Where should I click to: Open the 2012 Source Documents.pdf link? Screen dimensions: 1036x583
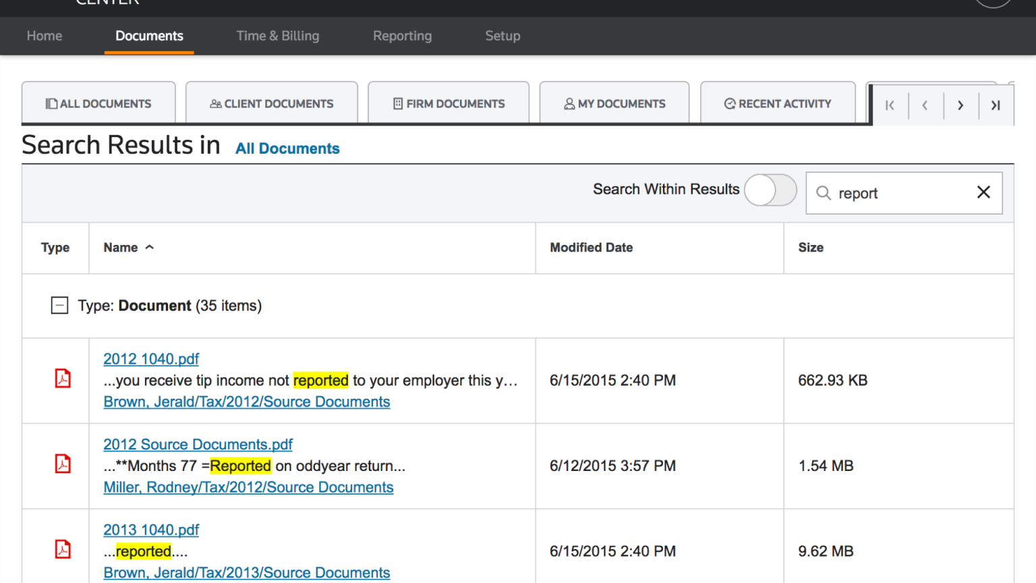point(198,445)
